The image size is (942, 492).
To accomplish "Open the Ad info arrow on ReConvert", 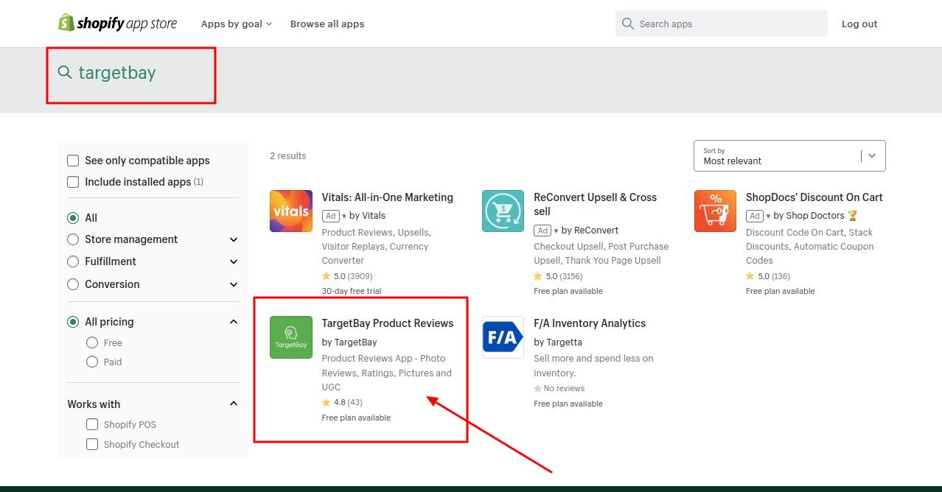I will point(557,231).
